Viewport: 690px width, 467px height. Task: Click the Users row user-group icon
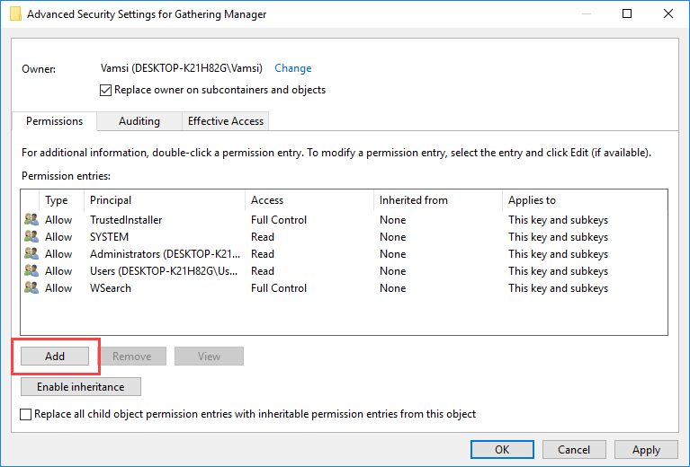pyautogui.click(x=31, y=270)
